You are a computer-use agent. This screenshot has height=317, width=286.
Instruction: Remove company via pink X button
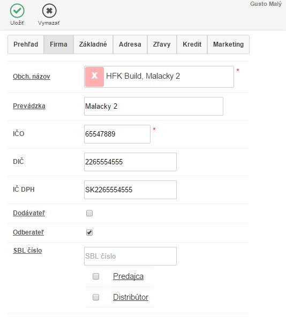[94, 77]
